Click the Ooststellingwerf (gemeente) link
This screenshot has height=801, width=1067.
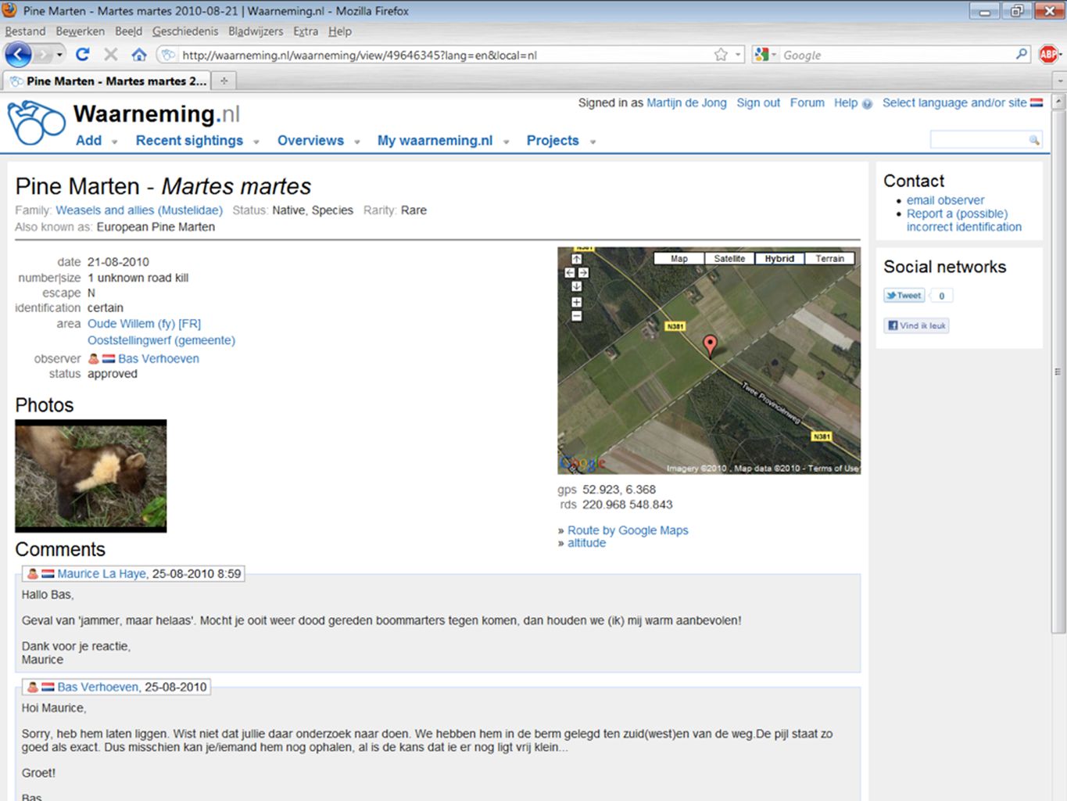pos(161,340)
